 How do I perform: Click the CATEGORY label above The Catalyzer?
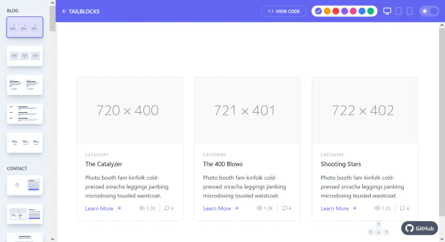pyautogui.click(x=97, y=155)
